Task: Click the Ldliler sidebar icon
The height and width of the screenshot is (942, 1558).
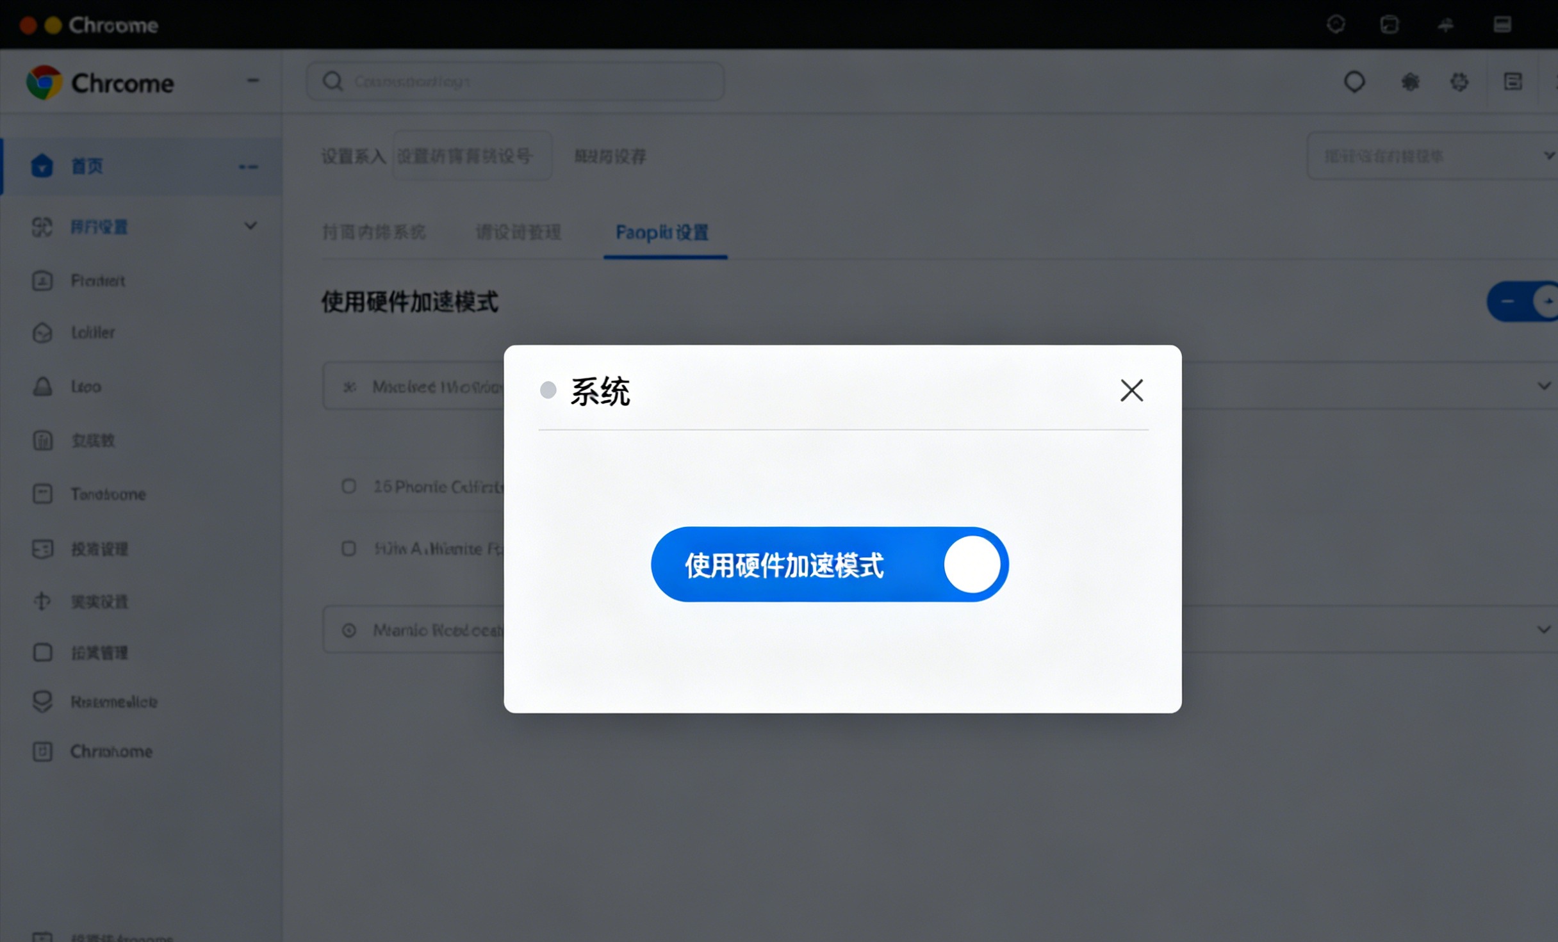Action: (42, 332)
